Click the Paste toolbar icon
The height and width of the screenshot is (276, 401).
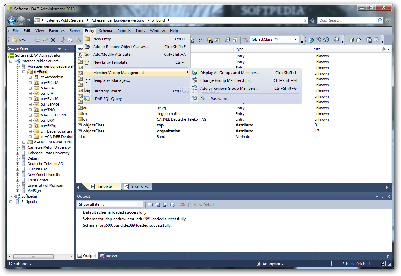pos(78,40)
